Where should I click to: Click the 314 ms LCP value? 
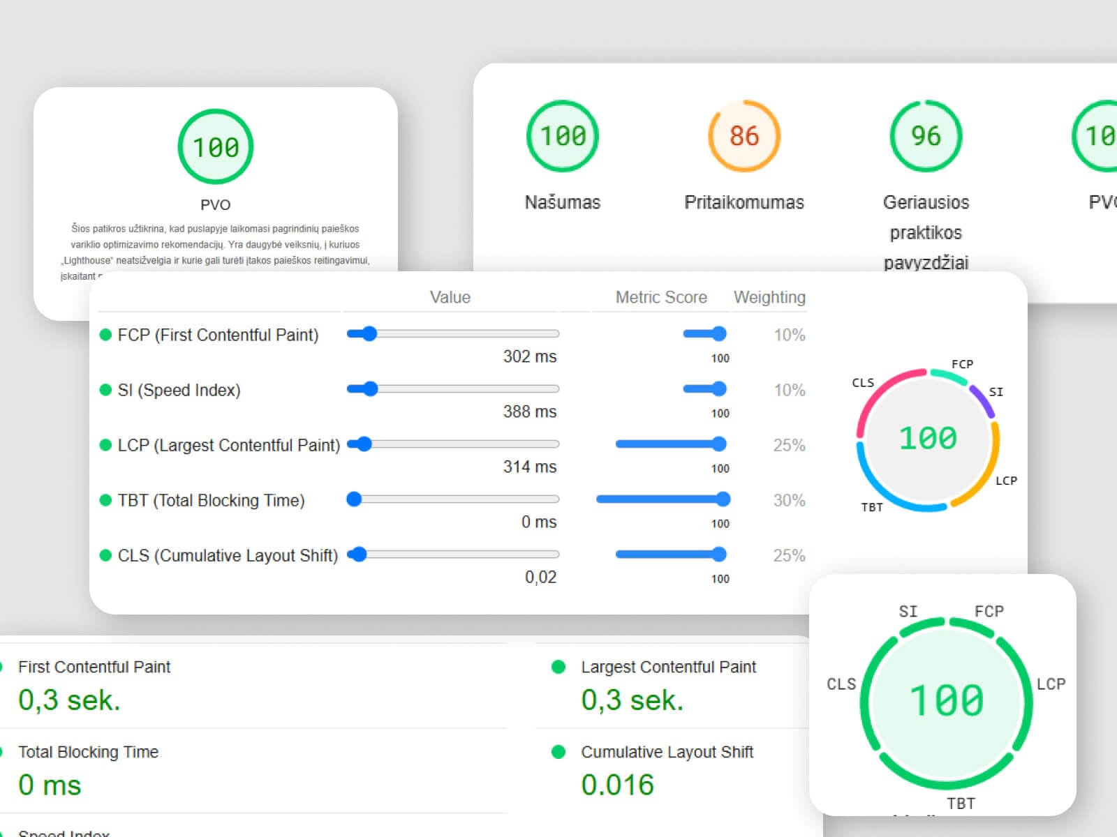tap(530, 467)
